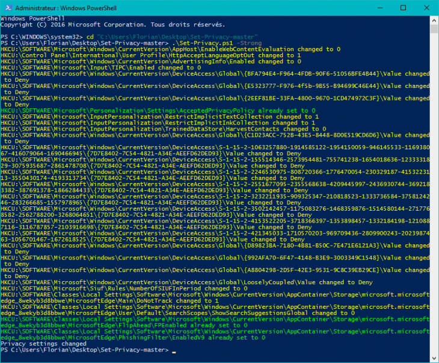Click the DeviceAccess line with S-1-15-2-4153522205

(215, 225)
